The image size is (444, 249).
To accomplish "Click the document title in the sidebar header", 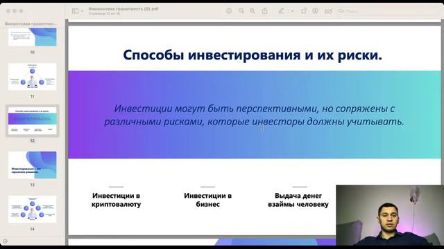I will pos(31,24).
